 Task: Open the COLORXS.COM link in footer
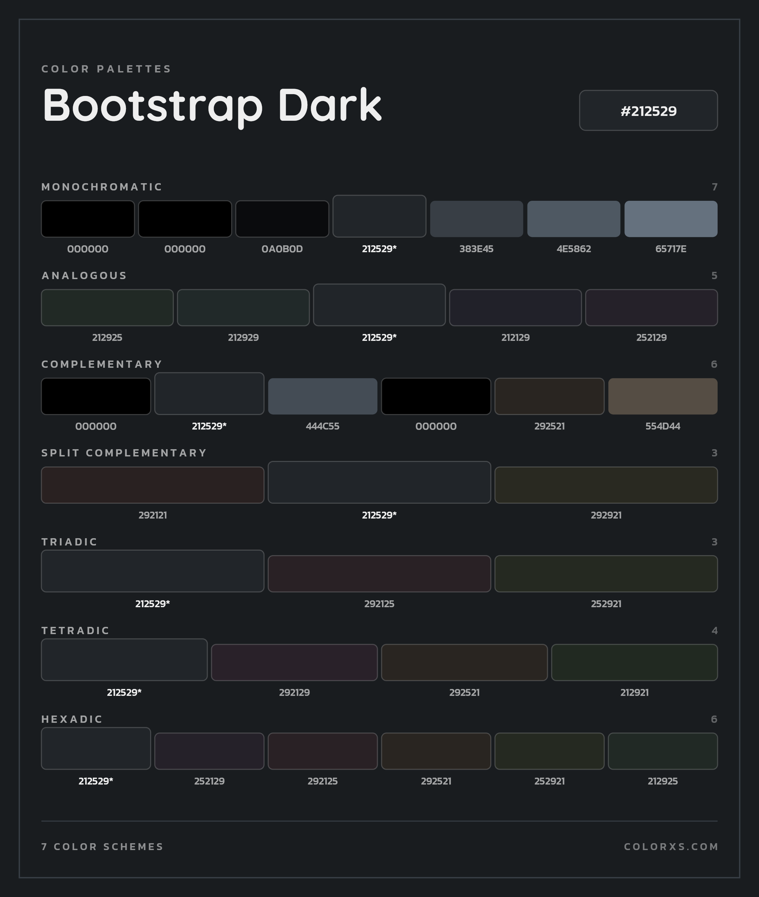coord(671,847)
